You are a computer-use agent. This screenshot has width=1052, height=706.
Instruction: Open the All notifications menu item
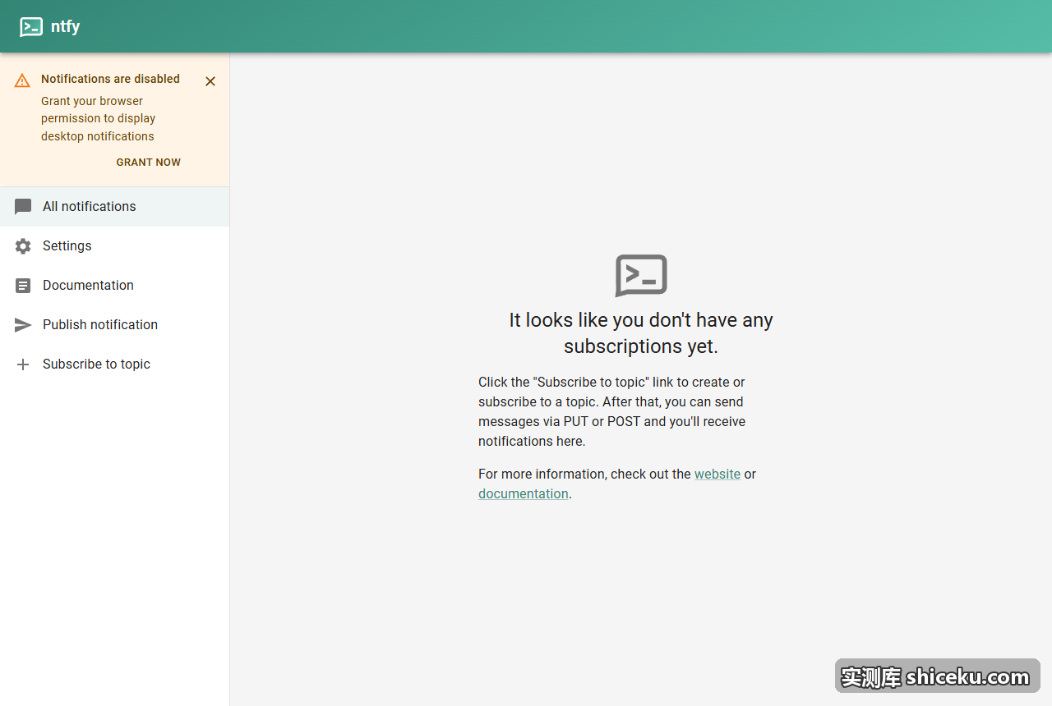tap(115, 207)
